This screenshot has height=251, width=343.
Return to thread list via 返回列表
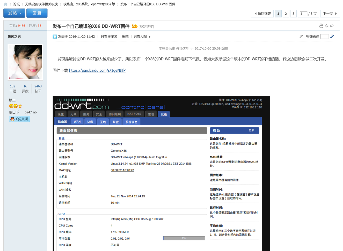coord(262,14)
